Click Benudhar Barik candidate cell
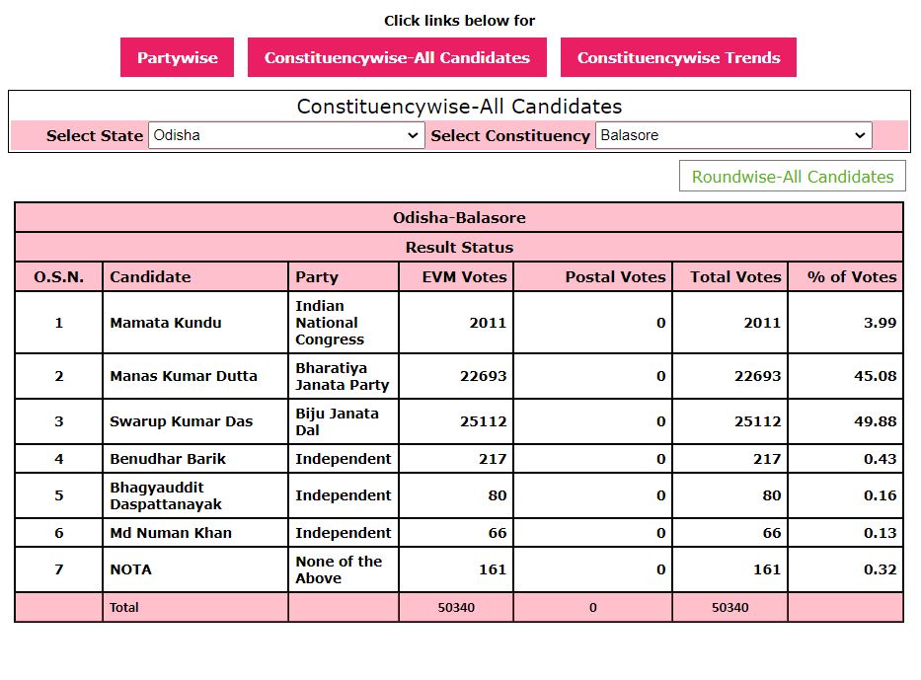Image resolution: width=921 pixels, height=680 pixels. click(168, 459)
